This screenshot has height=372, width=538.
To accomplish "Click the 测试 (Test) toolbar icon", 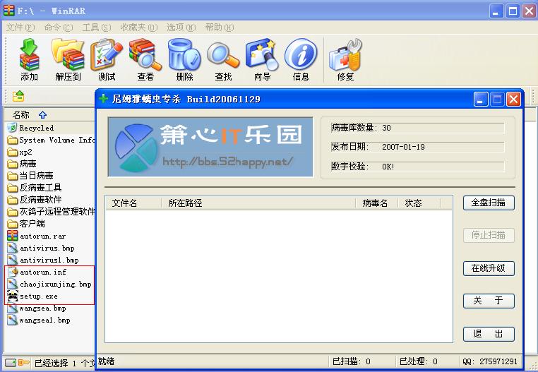I will (x=107, y=60).
